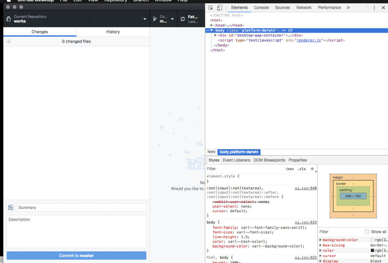Close the DevTools panel
388x263 pixels.
383,8
